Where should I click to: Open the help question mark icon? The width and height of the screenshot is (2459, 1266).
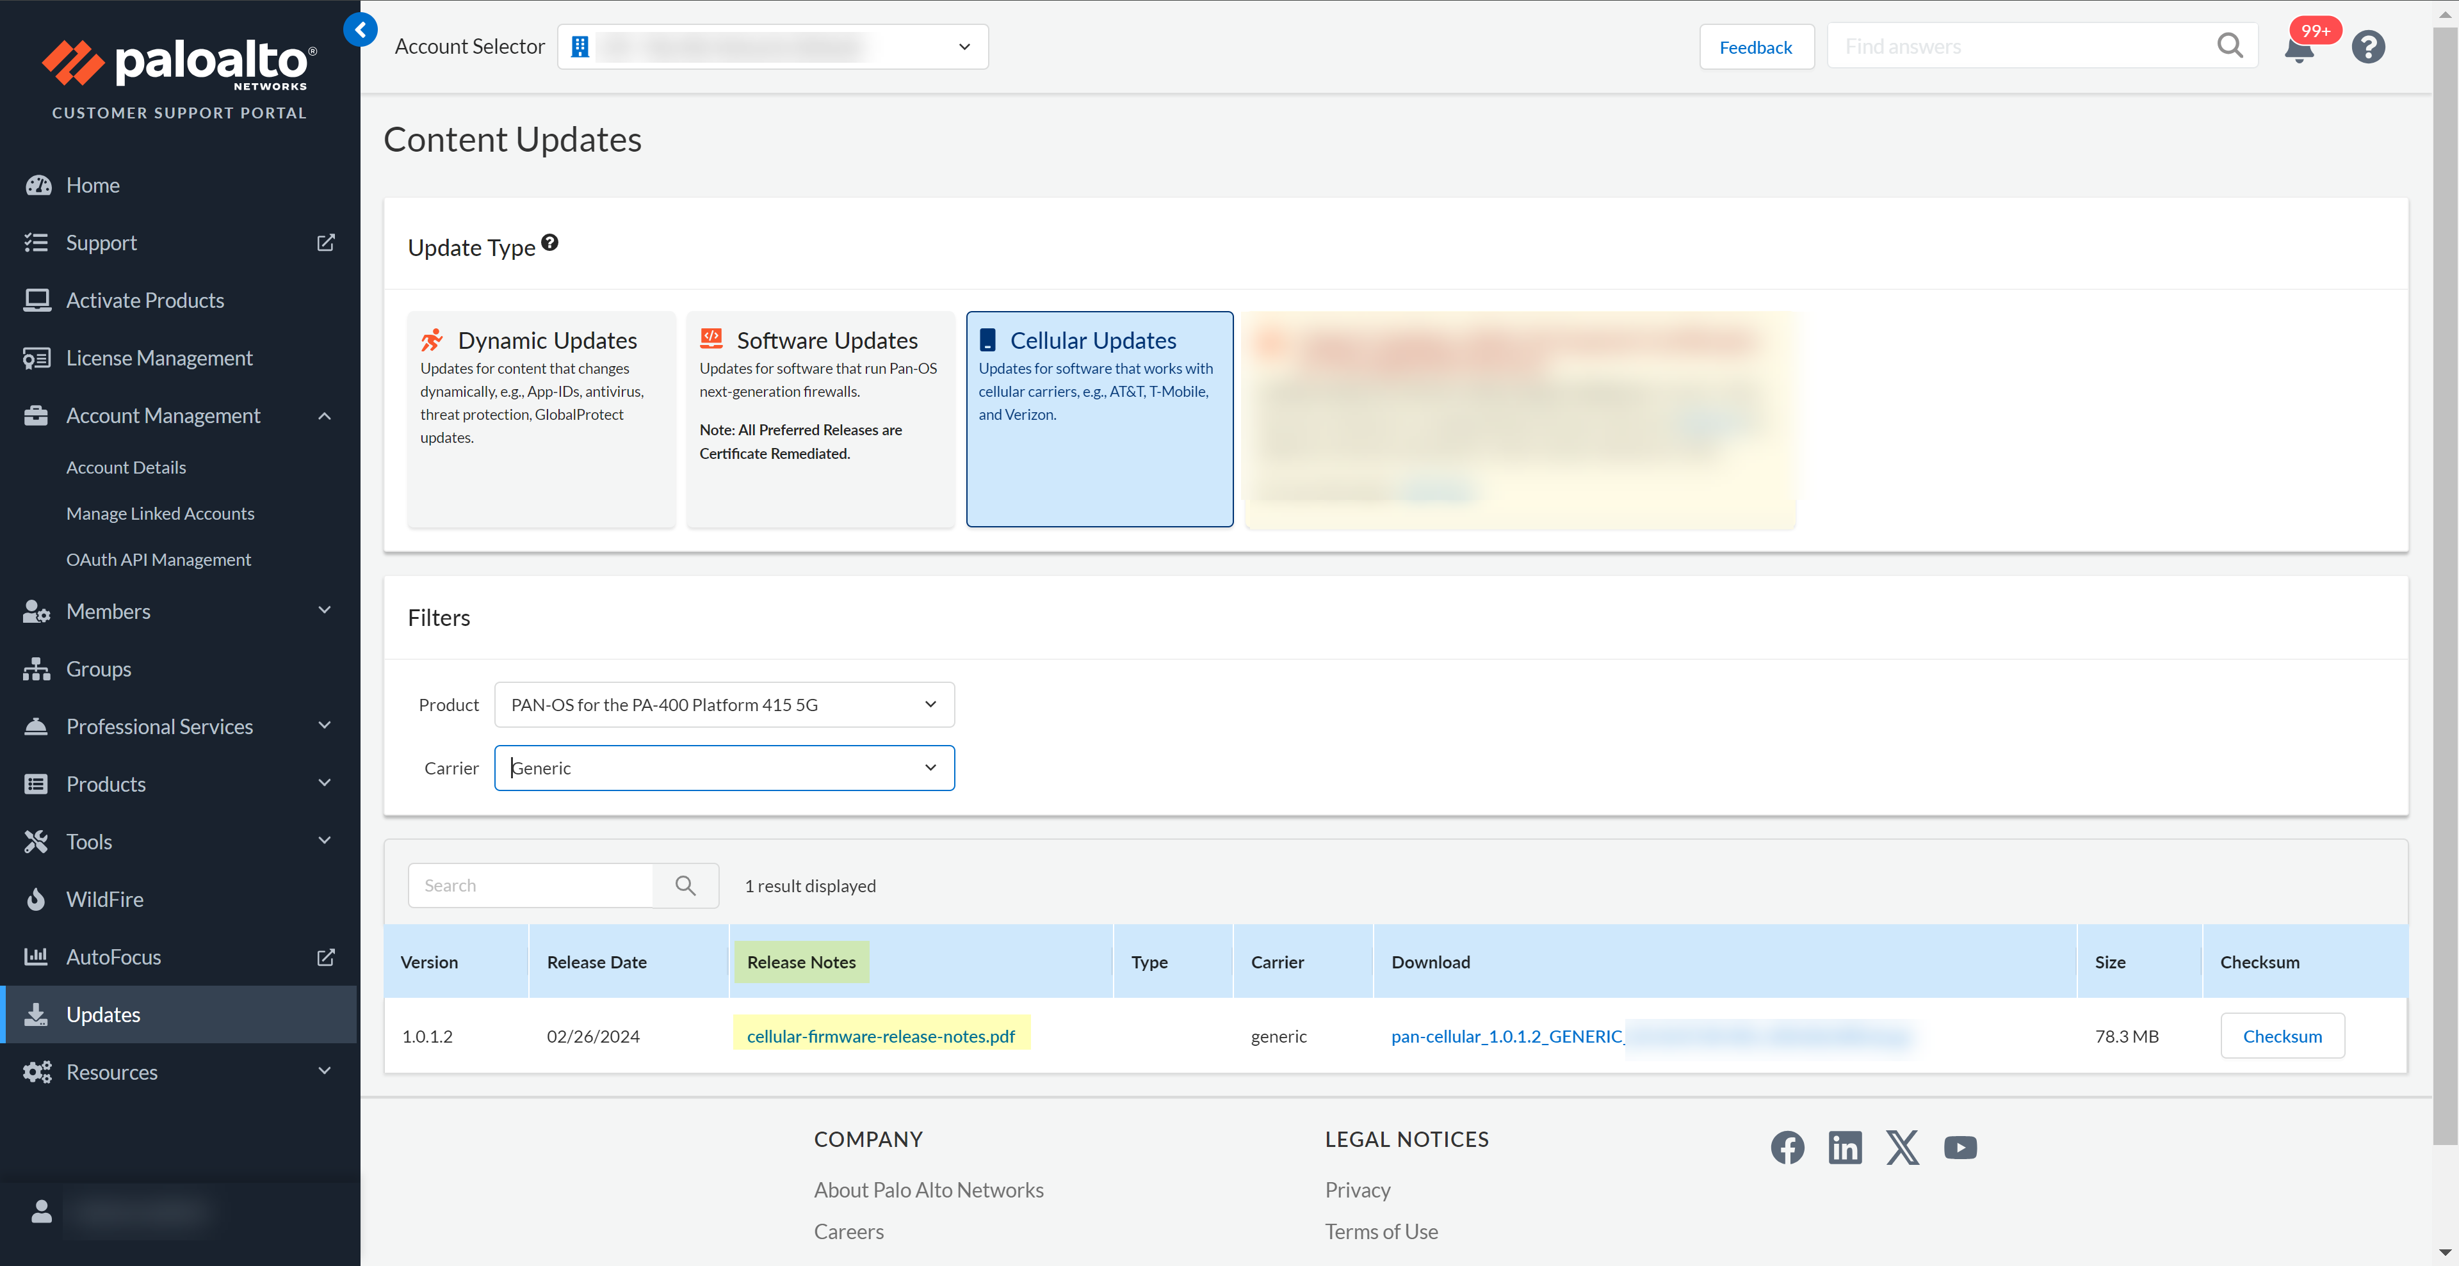2367,47
